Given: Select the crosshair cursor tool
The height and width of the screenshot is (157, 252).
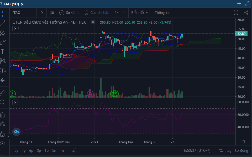Looking at the screenshot, I should coord(3,13).
